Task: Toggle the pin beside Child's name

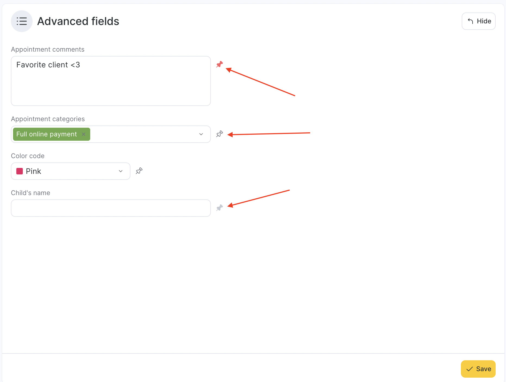Action: 220,208
